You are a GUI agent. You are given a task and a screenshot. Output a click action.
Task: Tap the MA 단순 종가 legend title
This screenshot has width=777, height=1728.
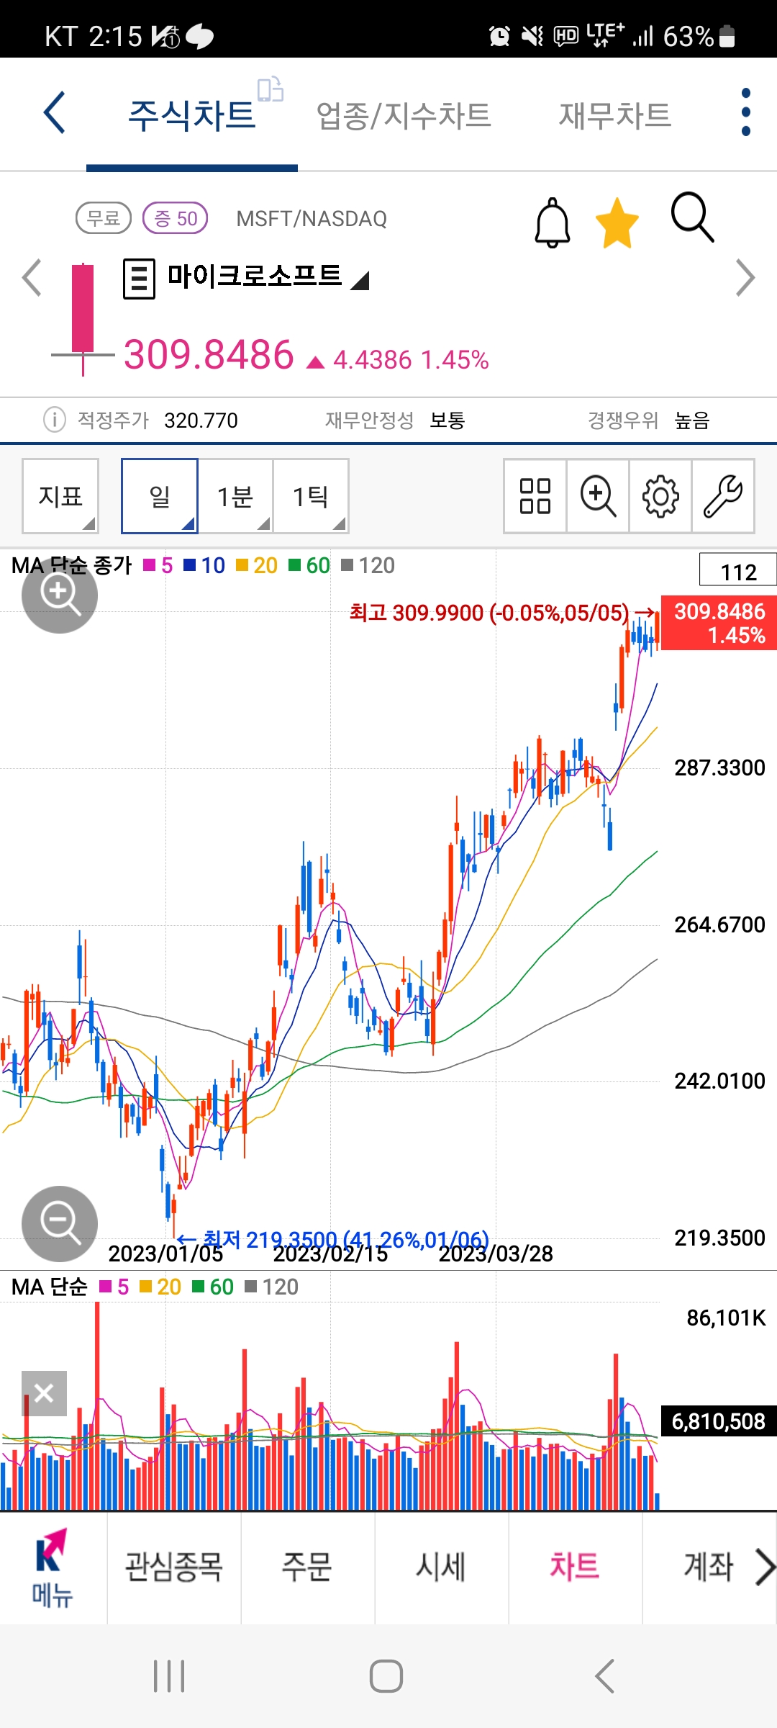point(72,566)
